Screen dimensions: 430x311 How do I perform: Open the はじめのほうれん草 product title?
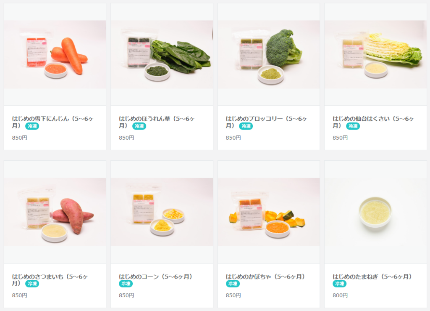pyautogui.click(x=157, y=122)
